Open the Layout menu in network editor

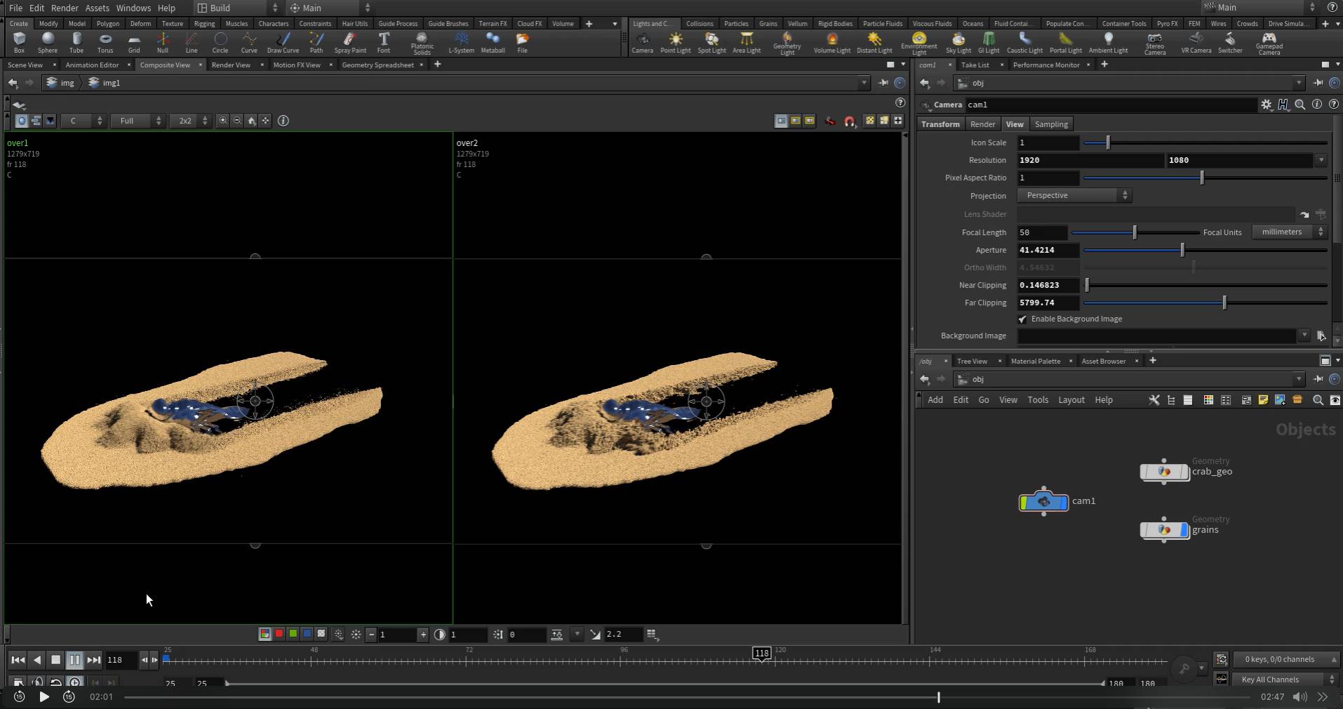[1071, 400]
